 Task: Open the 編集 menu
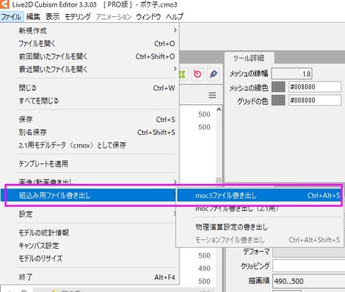pos(33,17)
